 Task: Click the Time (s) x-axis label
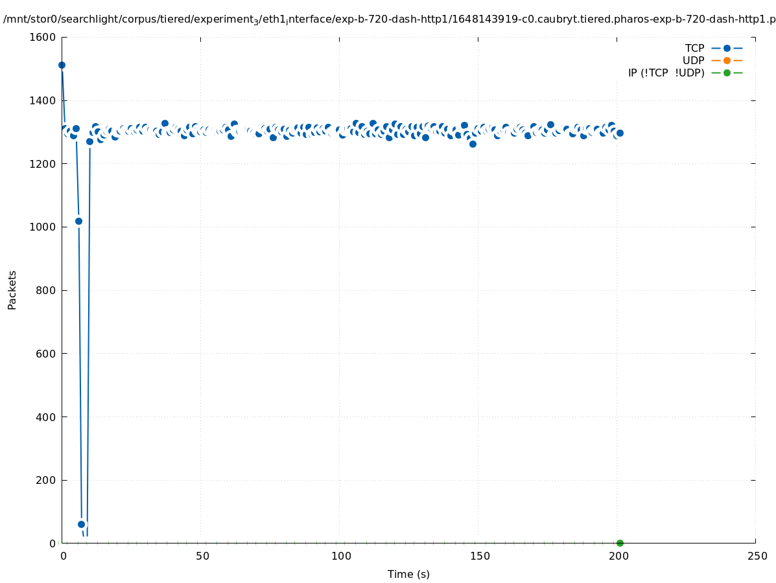point(408,574)
